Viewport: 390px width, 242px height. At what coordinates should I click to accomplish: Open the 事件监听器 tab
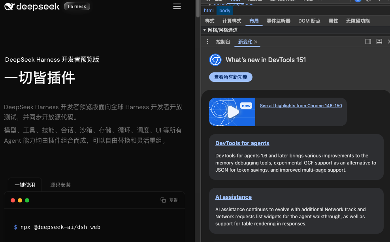[279, 21]
